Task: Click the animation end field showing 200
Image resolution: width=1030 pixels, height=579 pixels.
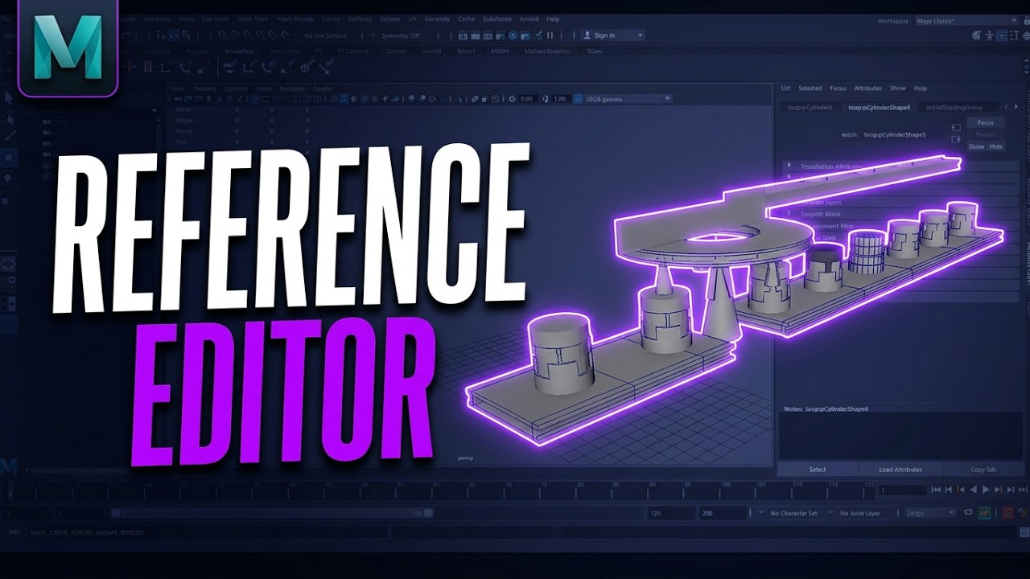Action: pyautogui.click(x=723, y=513)
